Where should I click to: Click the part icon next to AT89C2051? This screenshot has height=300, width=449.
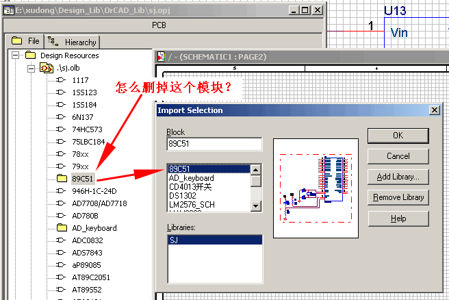tap(61, 277)
